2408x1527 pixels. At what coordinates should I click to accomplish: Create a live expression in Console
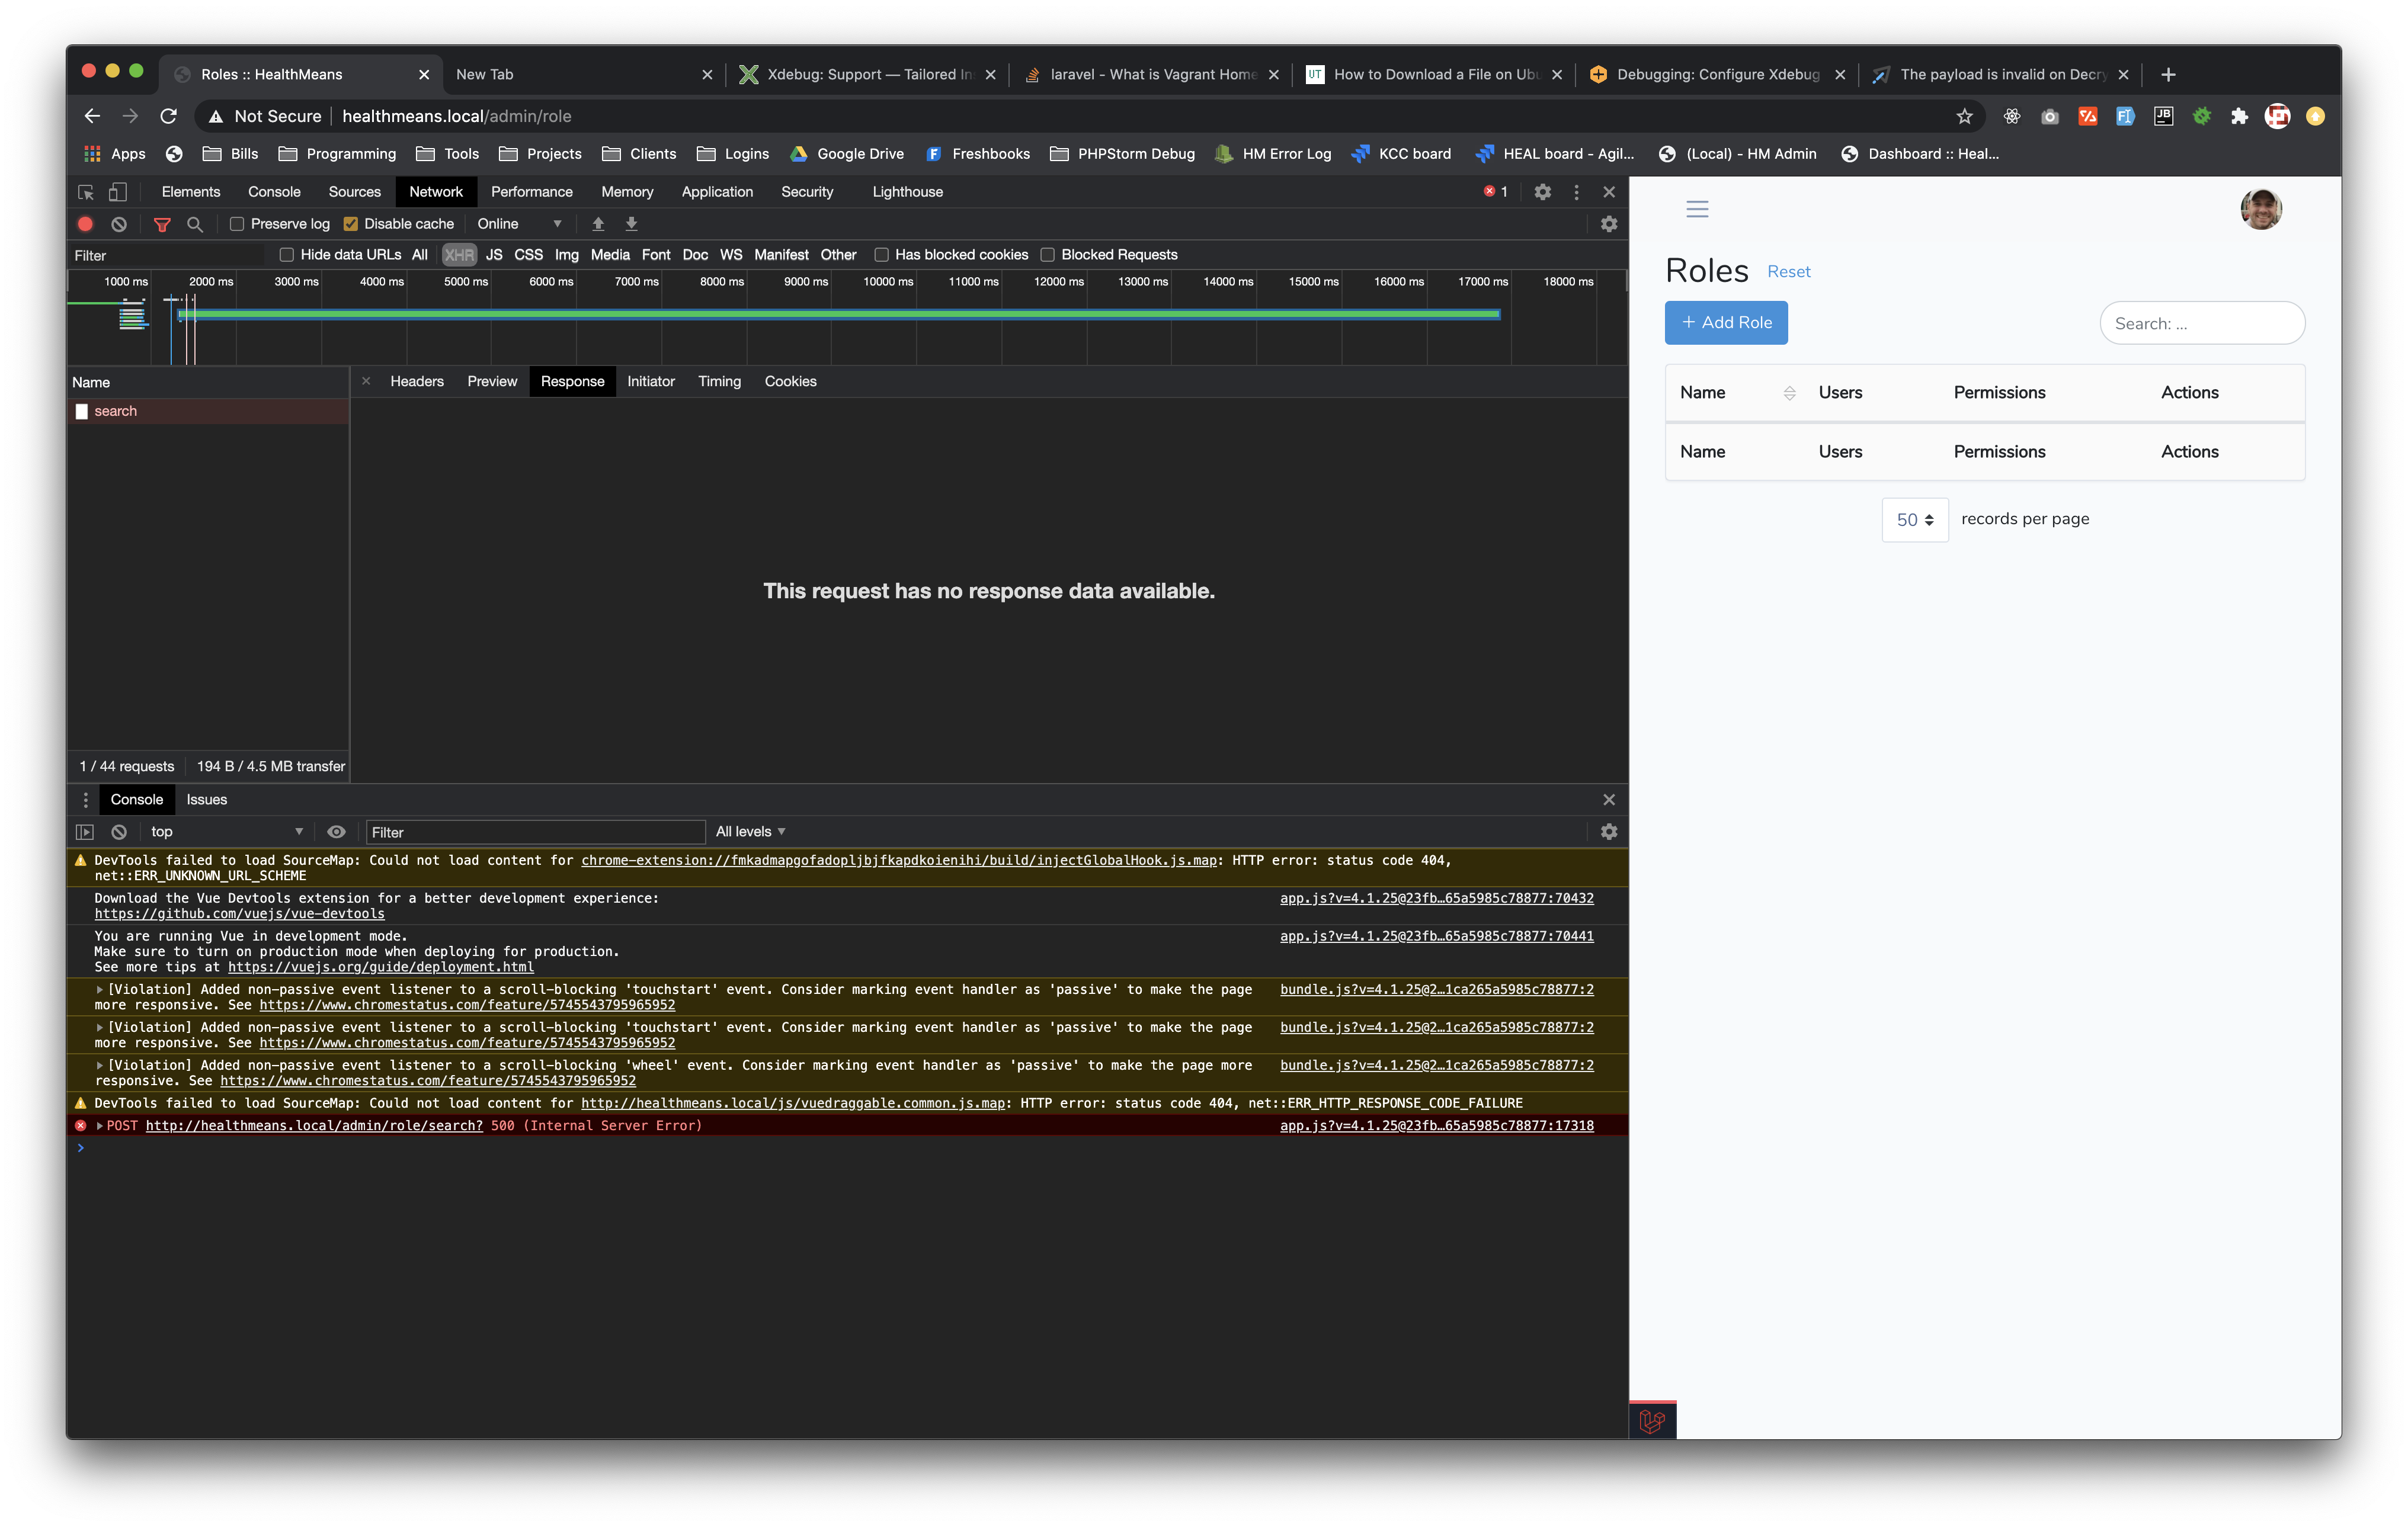click(336, 832)
